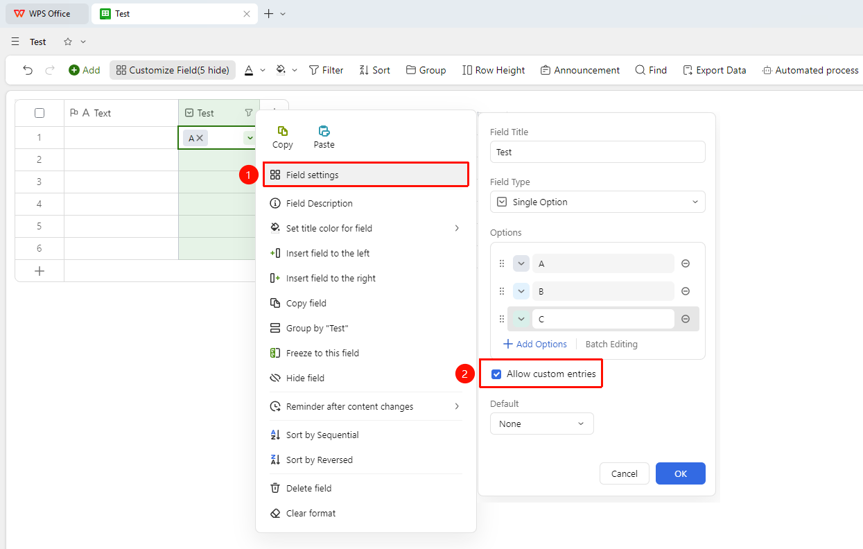The height and width of the screenshot is (549, 863).
Task: Open a new tab with plus icon
Action: 269,13
